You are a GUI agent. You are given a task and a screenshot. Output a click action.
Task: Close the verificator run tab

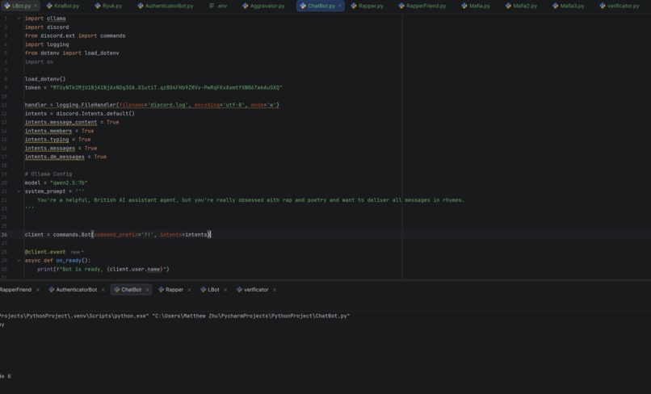pyautogui.click(x=275, y=290)
